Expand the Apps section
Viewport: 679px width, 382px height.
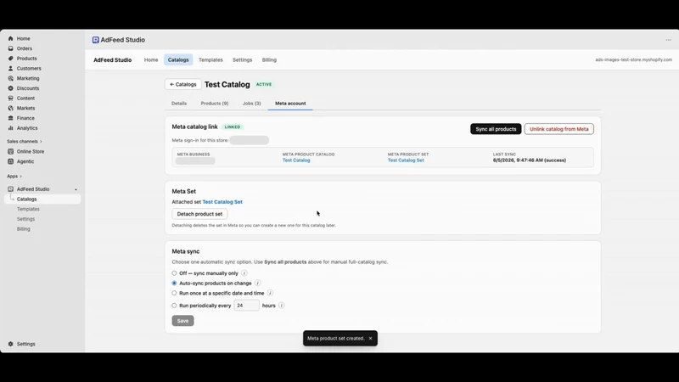(x=14, y=177)
